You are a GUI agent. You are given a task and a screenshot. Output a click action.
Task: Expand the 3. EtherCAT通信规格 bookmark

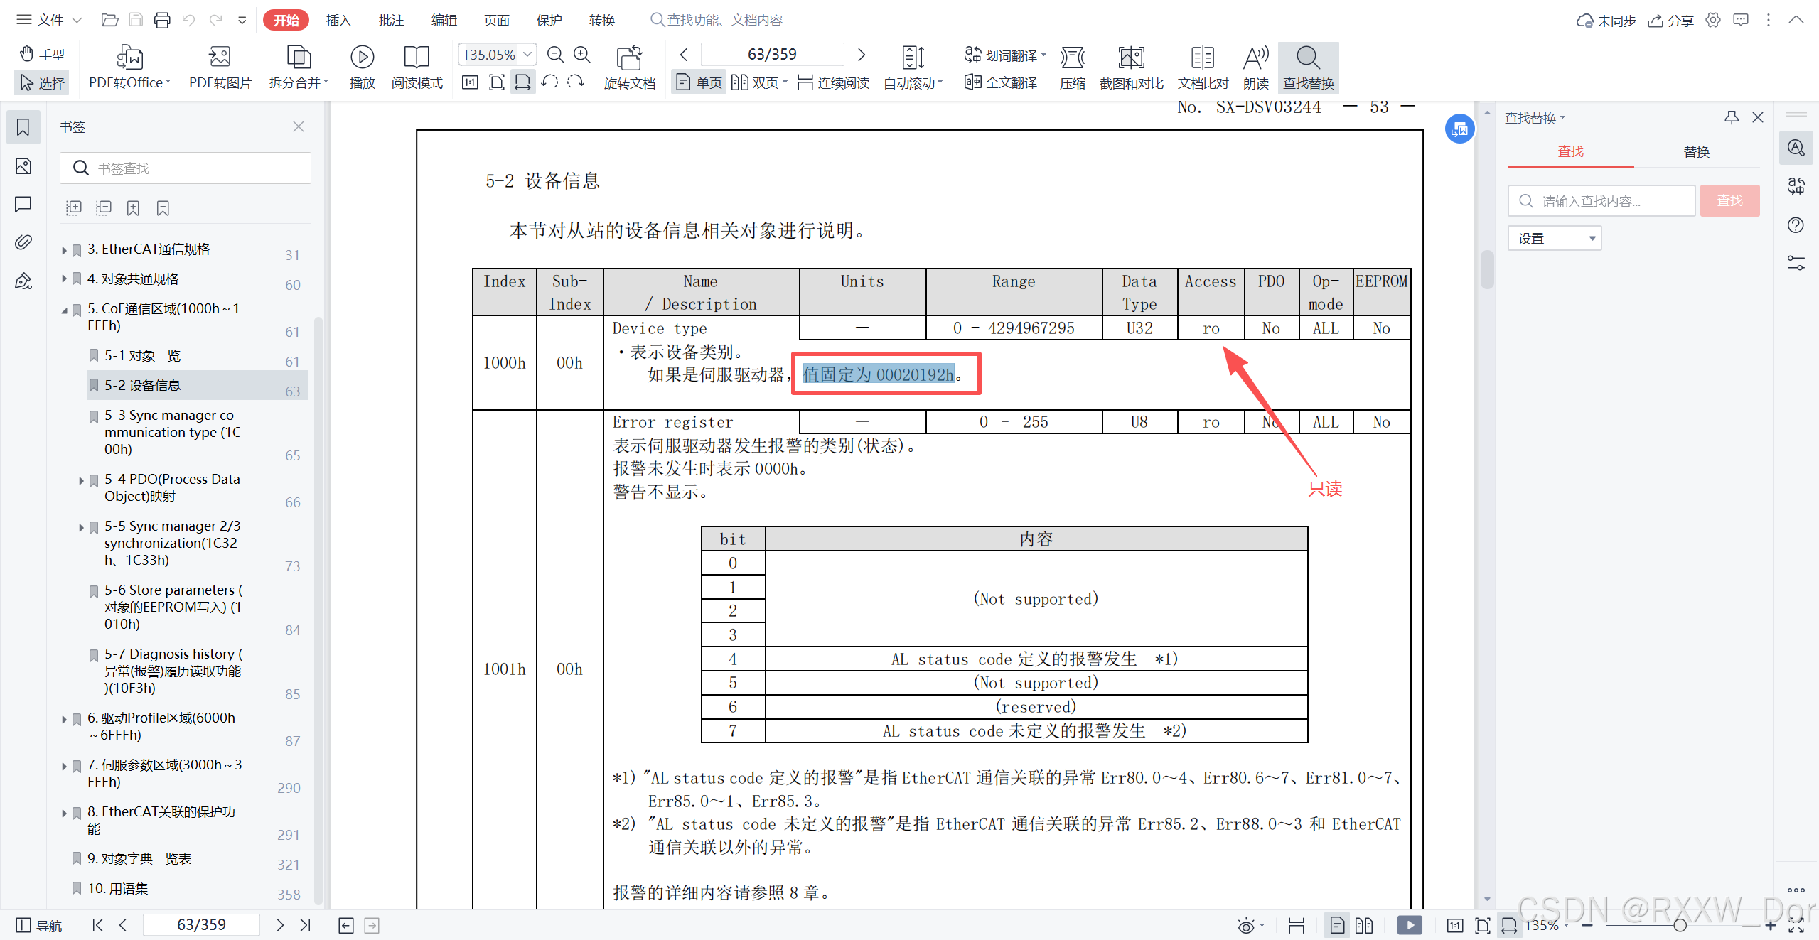64,250
